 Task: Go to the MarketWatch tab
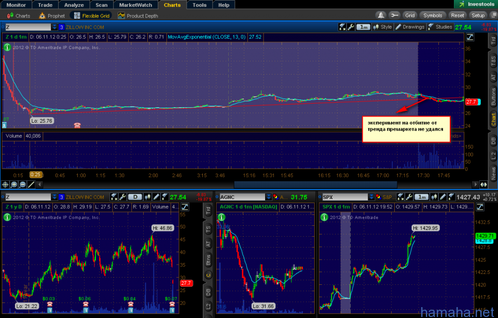[x=135, y=5]
